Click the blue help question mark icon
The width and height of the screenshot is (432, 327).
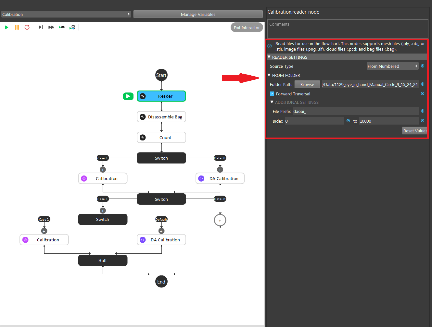(x=270, y=46)
